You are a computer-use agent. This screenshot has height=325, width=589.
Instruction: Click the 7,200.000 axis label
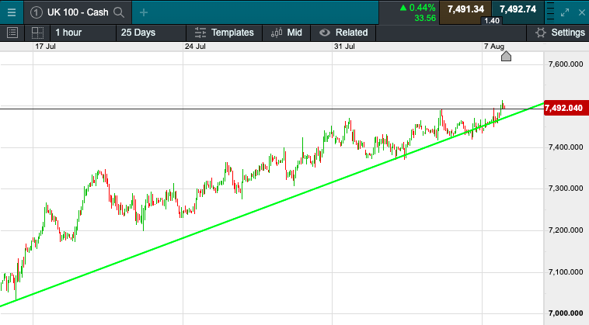(x=566, y=230)
